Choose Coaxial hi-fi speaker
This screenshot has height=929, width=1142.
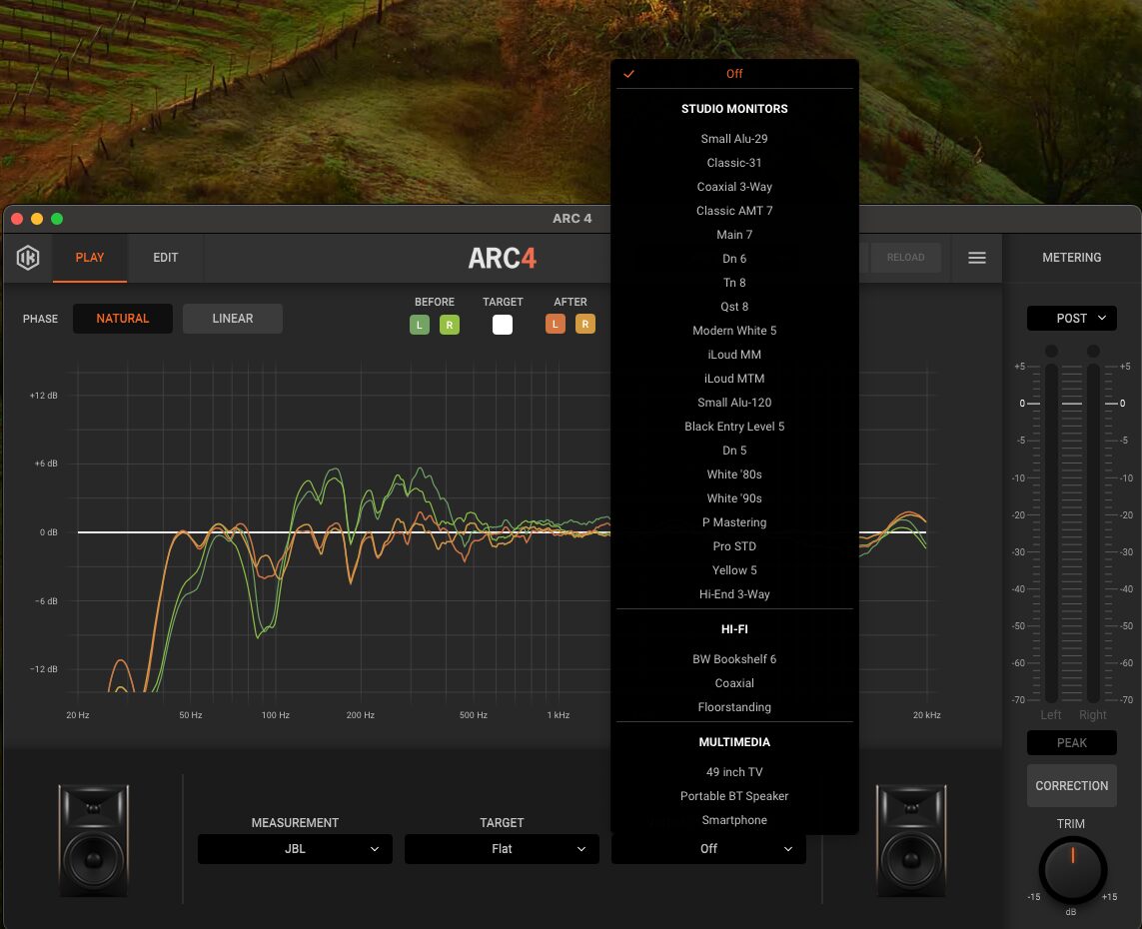click(x=734, y=683)
